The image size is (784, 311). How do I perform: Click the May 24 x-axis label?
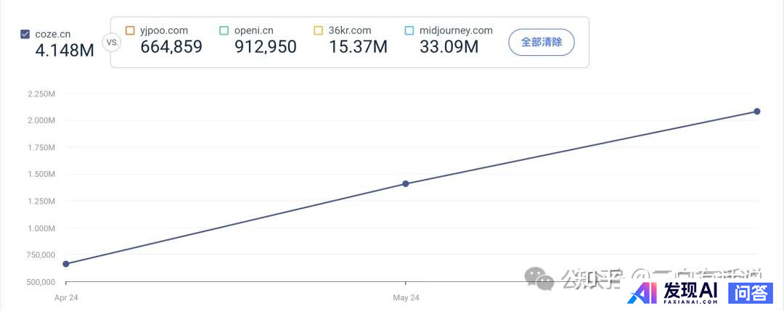coord(406,298)
